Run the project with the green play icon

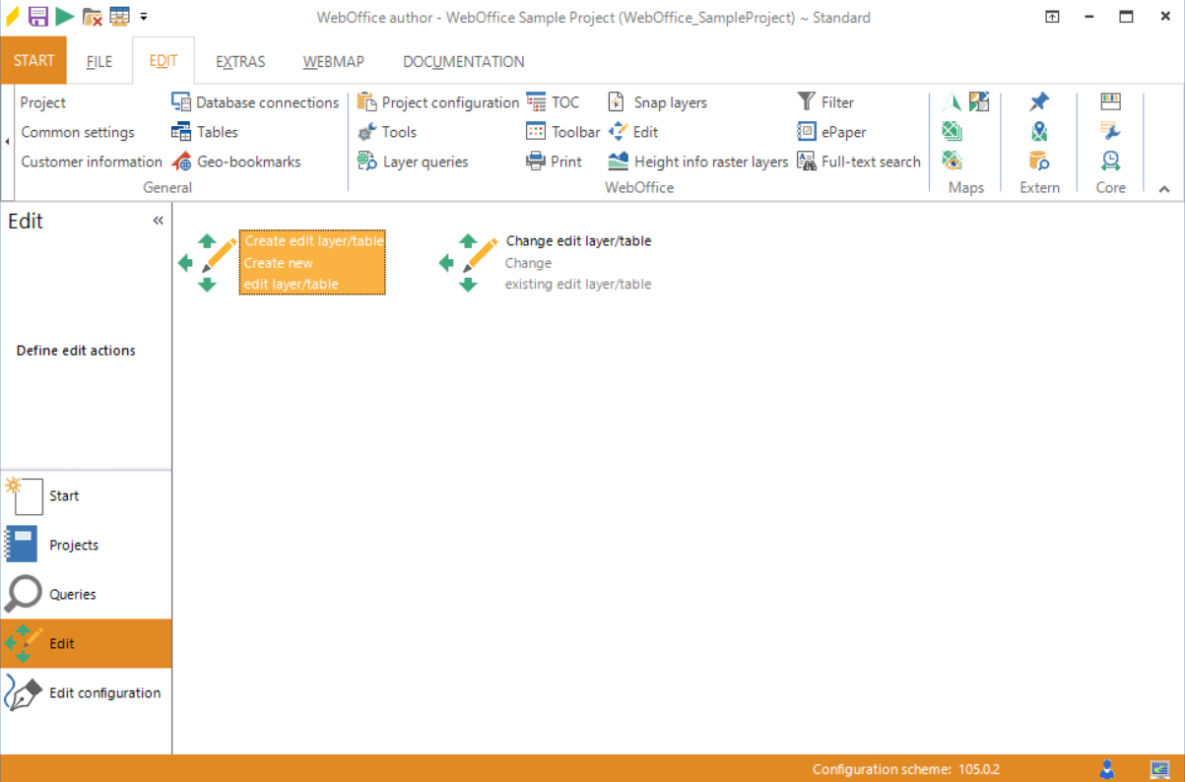(65, 16)
